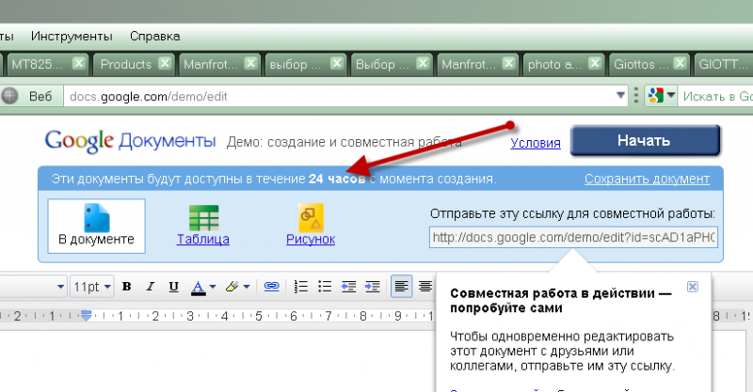Click the Сохранить документ link
Image resolution: width=753 pixels, height=392 pixels.
coord(647,179)
